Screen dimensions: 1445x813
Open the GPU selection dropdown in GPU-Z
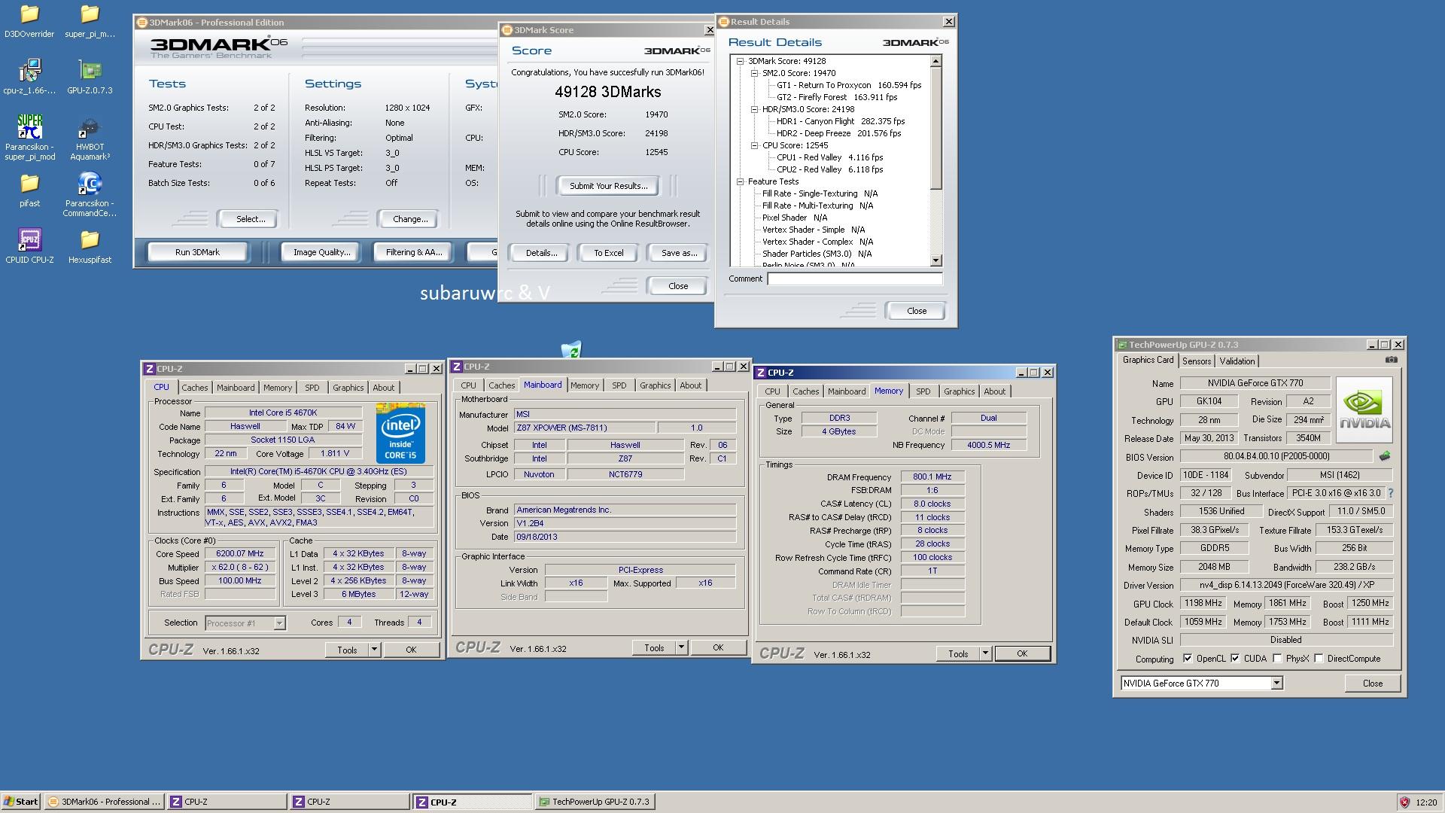(x=1276, y=684)
